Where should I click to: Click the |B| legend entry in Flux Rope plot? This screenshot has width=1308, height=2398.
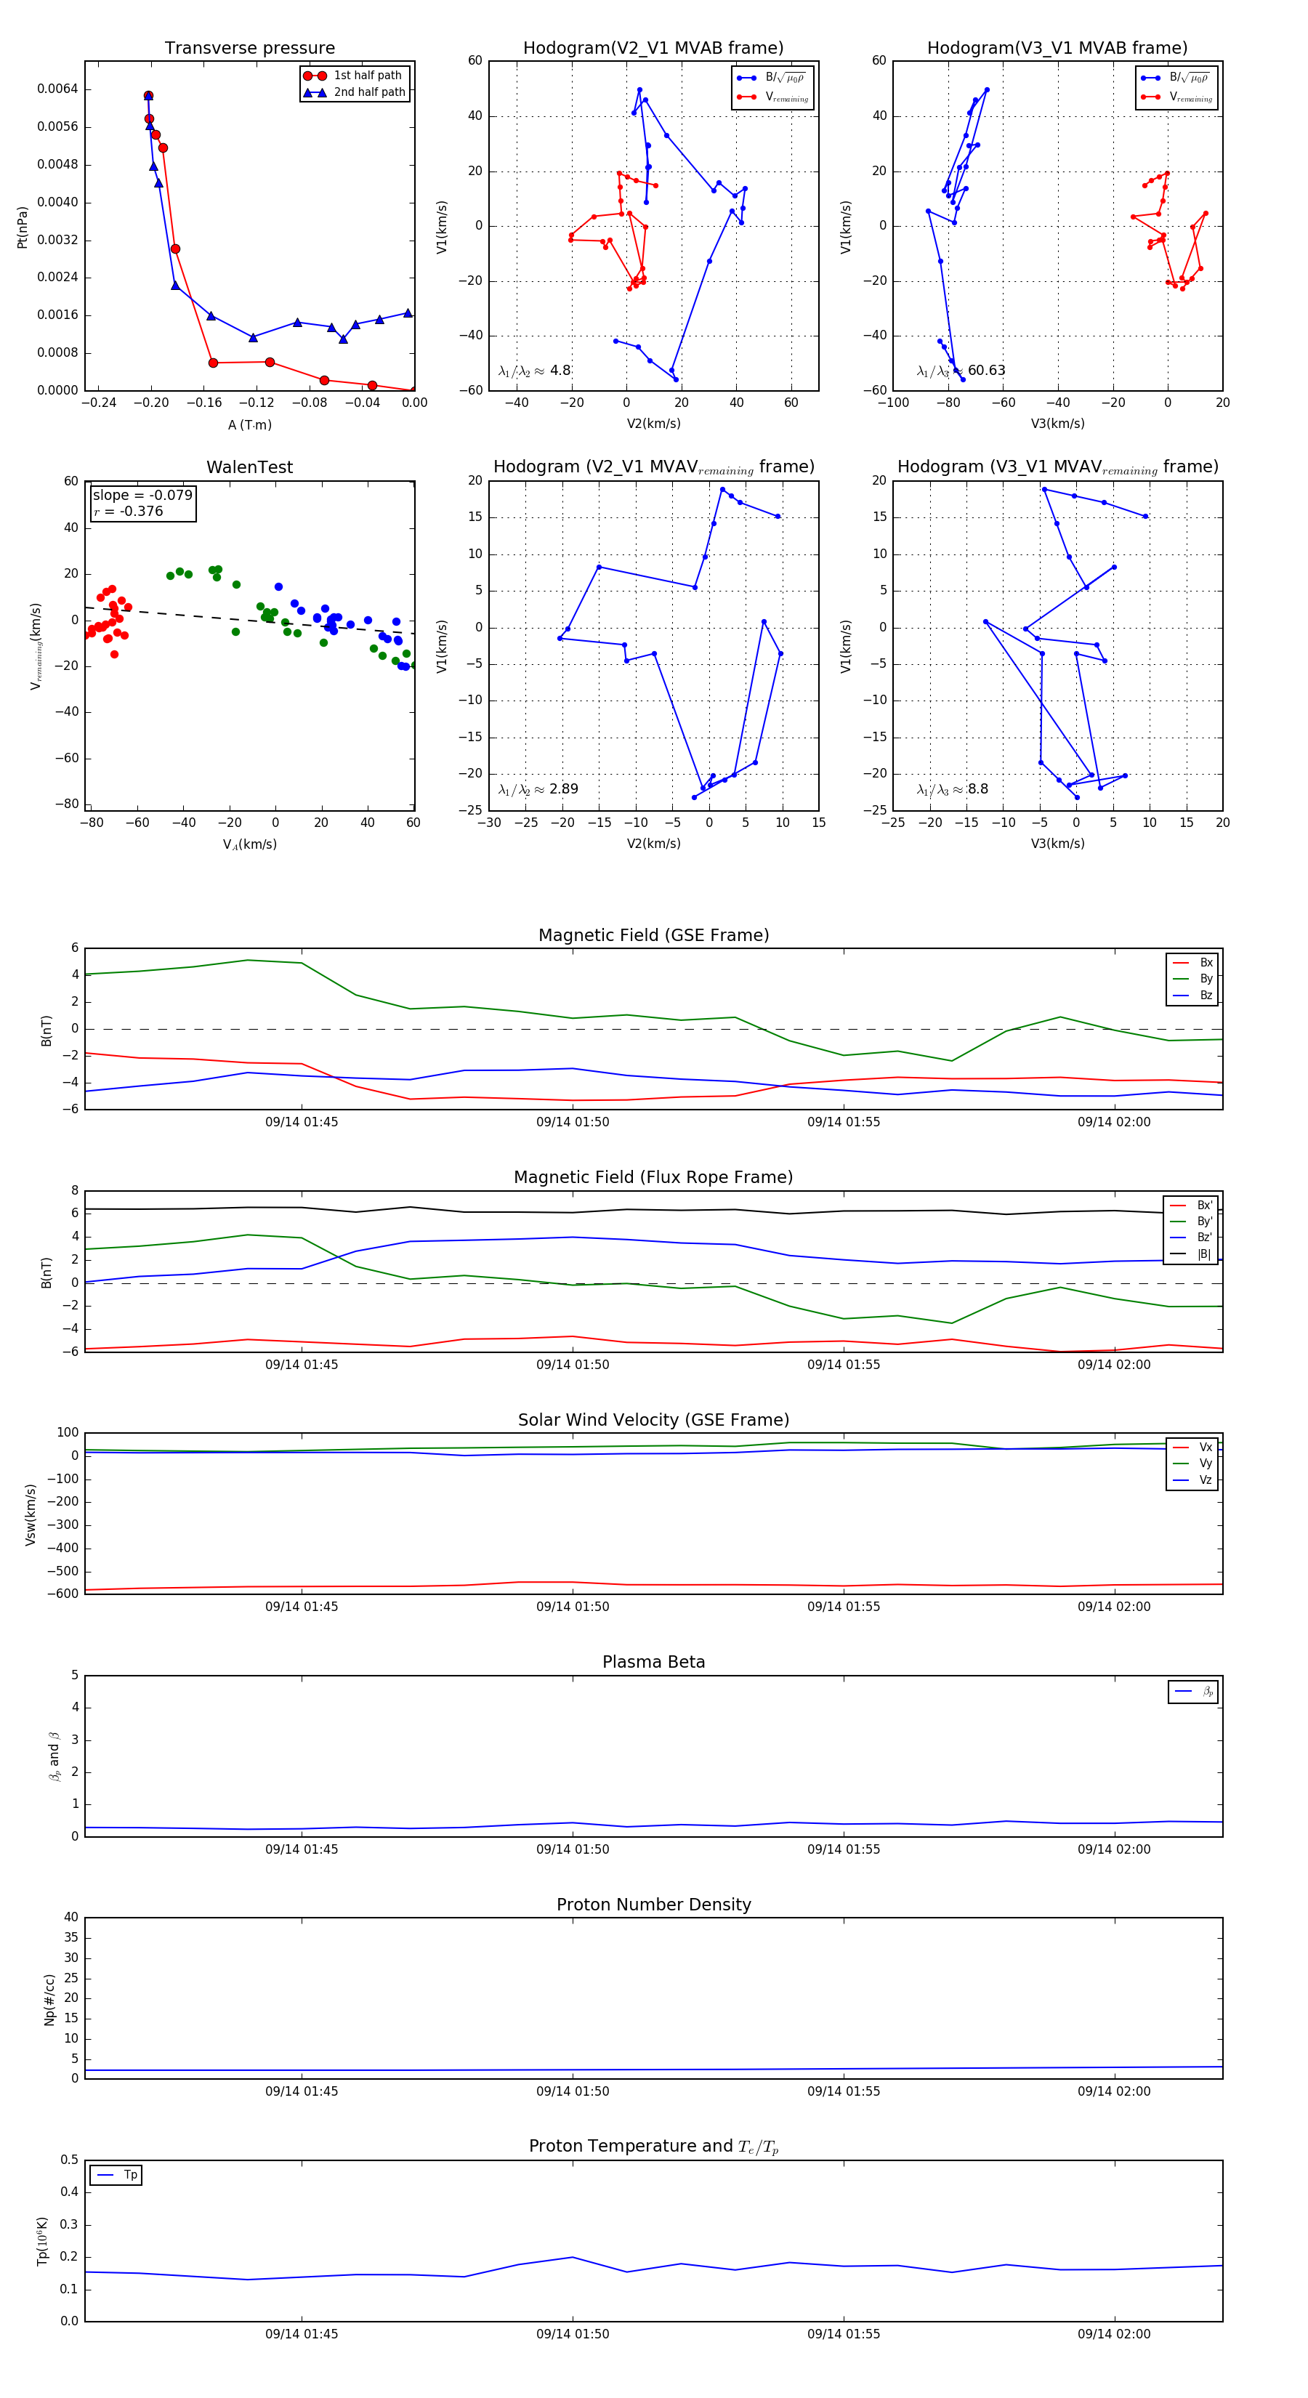click(1192, 1254)
